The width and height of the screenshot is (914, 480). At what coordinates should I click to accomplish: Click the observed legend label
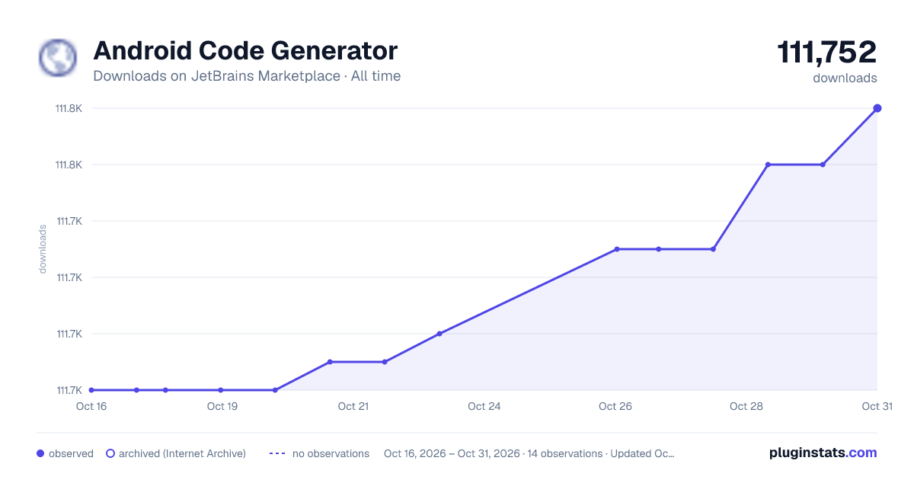click(x=71, y=453)
